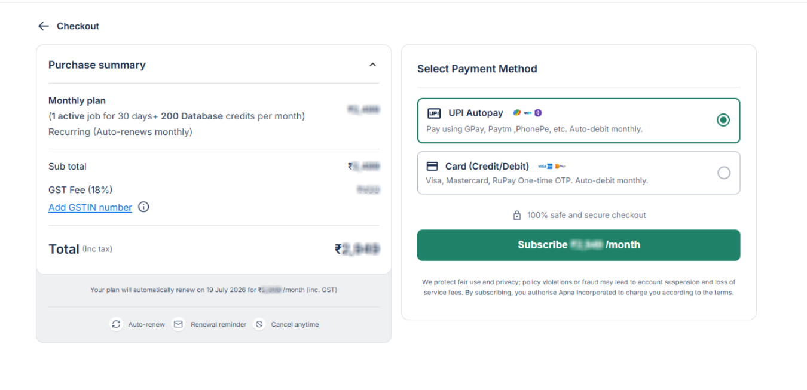Select the UPI Autopay radio button
Image resolution: width=807 pixels, height=390 pixels.
723,120
